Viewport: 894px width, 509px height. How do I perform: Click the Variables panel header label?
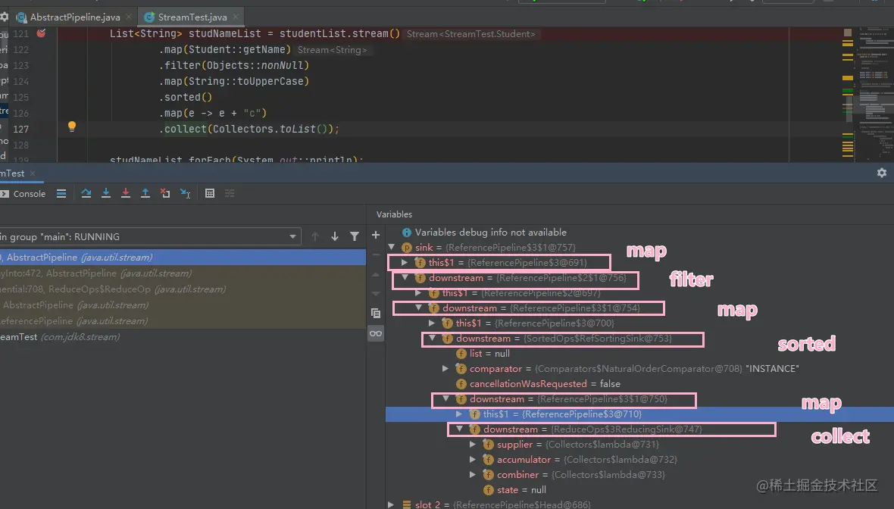[394, 214]
